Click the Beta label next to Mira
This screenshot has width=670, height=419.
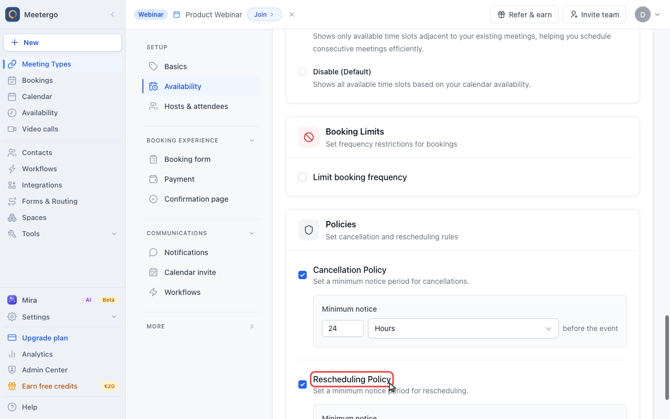pos(108,300)
